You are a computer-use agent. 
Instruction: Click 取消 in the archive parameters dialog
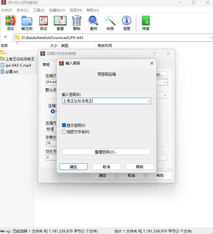coord(131,176)
